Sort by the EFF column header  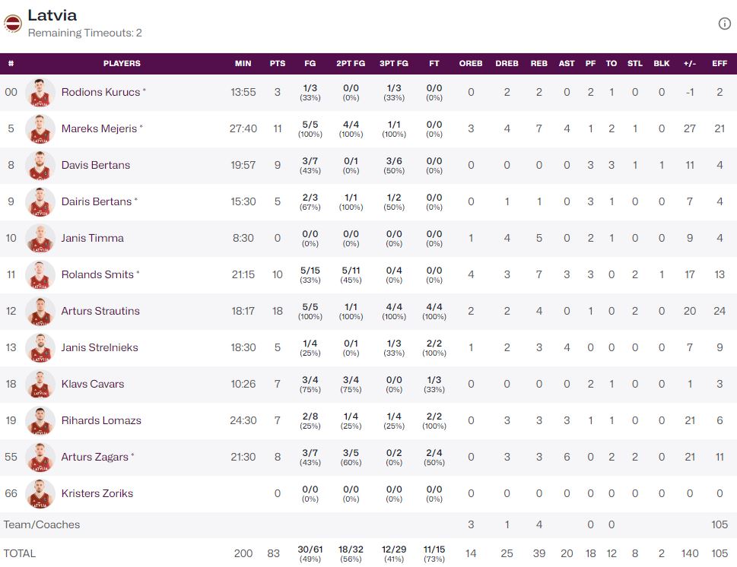(x=719, y=64)
